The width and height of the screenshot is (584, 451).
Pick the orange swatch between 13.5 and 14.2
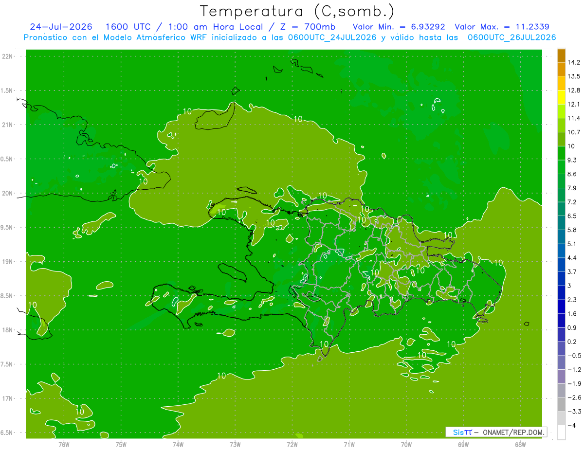(561, 70)
